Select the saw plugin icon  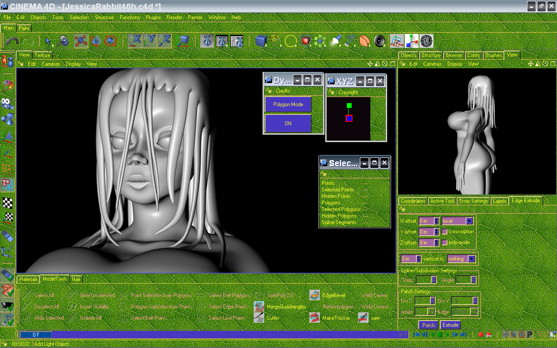(363, 318)
